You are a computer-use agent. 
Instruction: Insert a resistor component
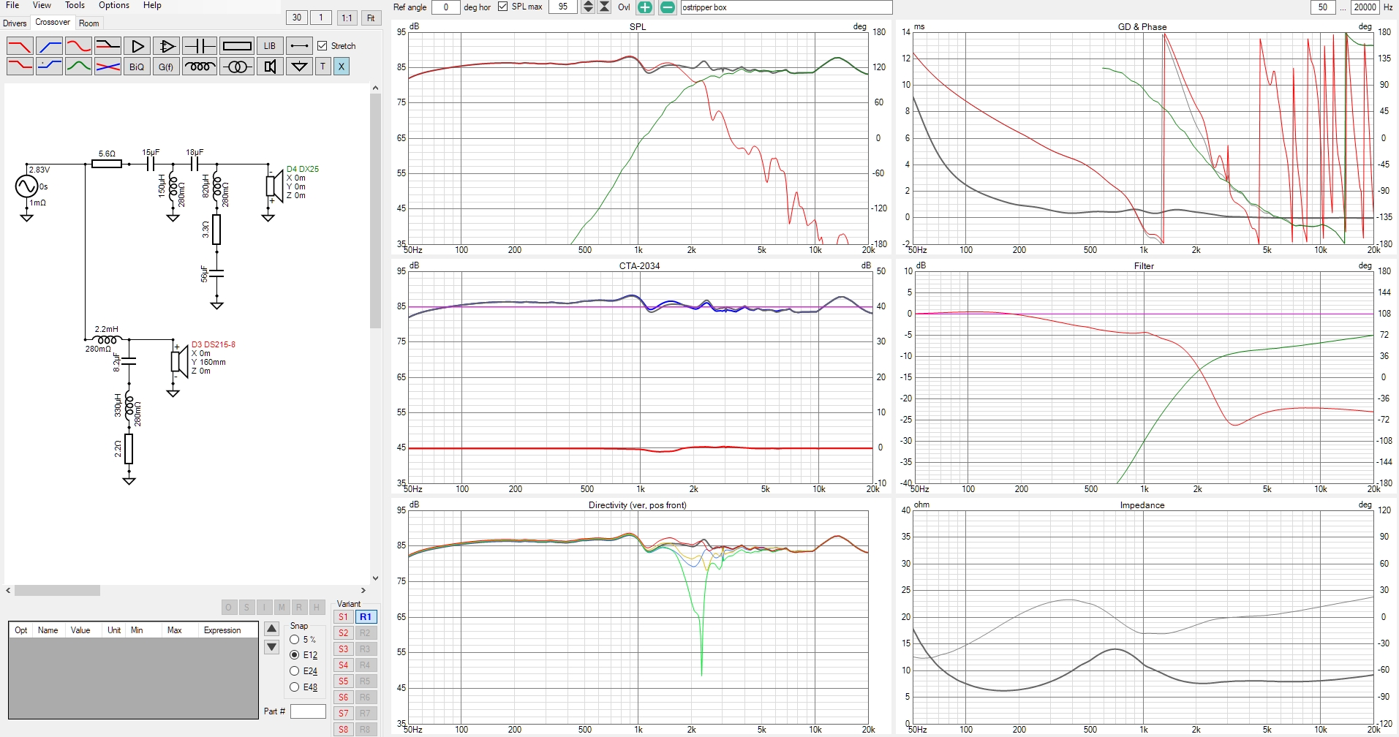point(237,46)
